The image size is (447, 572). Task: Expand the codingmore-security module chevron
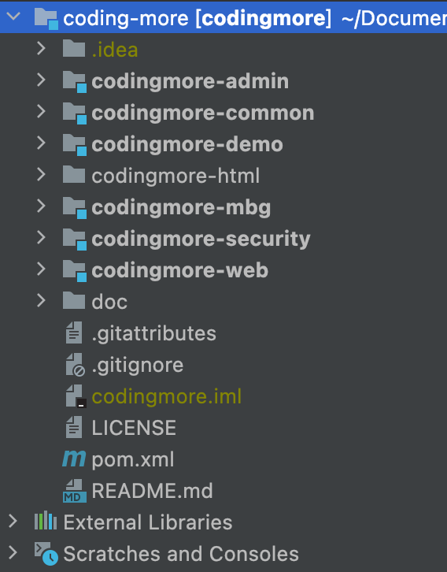pyautogui.click(x=41, y=237)
